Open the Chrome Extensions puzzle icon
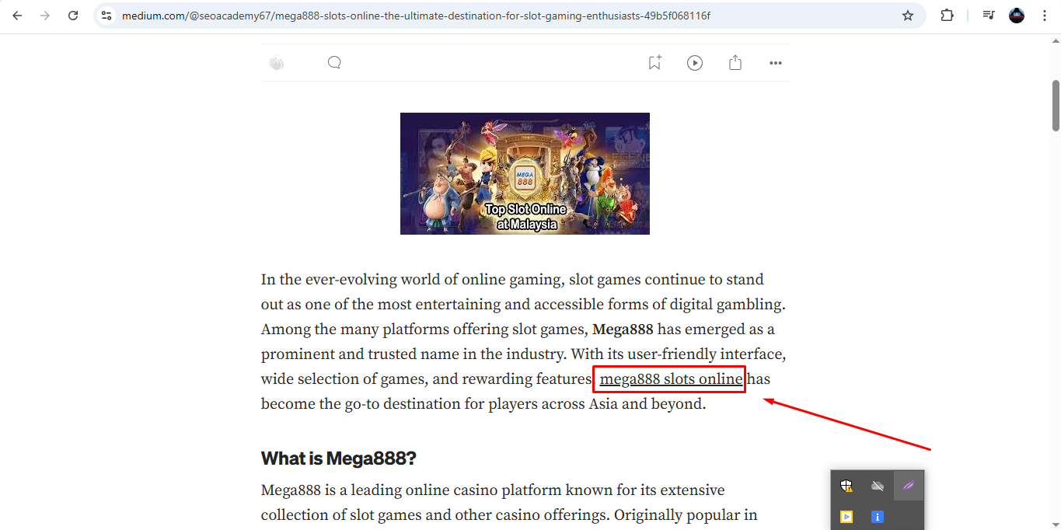 tap(947, 16)
